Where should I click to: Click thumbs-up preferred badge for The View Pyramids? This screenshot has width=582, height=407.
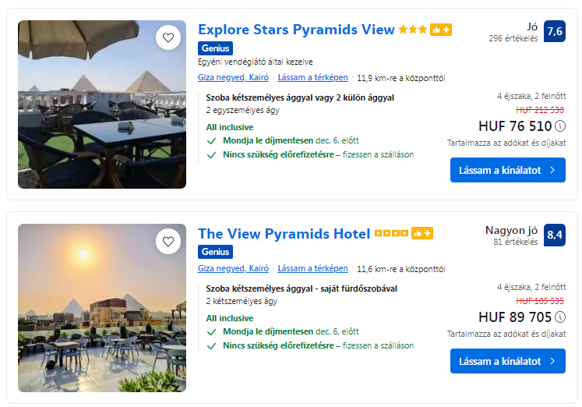pos(422,234)
